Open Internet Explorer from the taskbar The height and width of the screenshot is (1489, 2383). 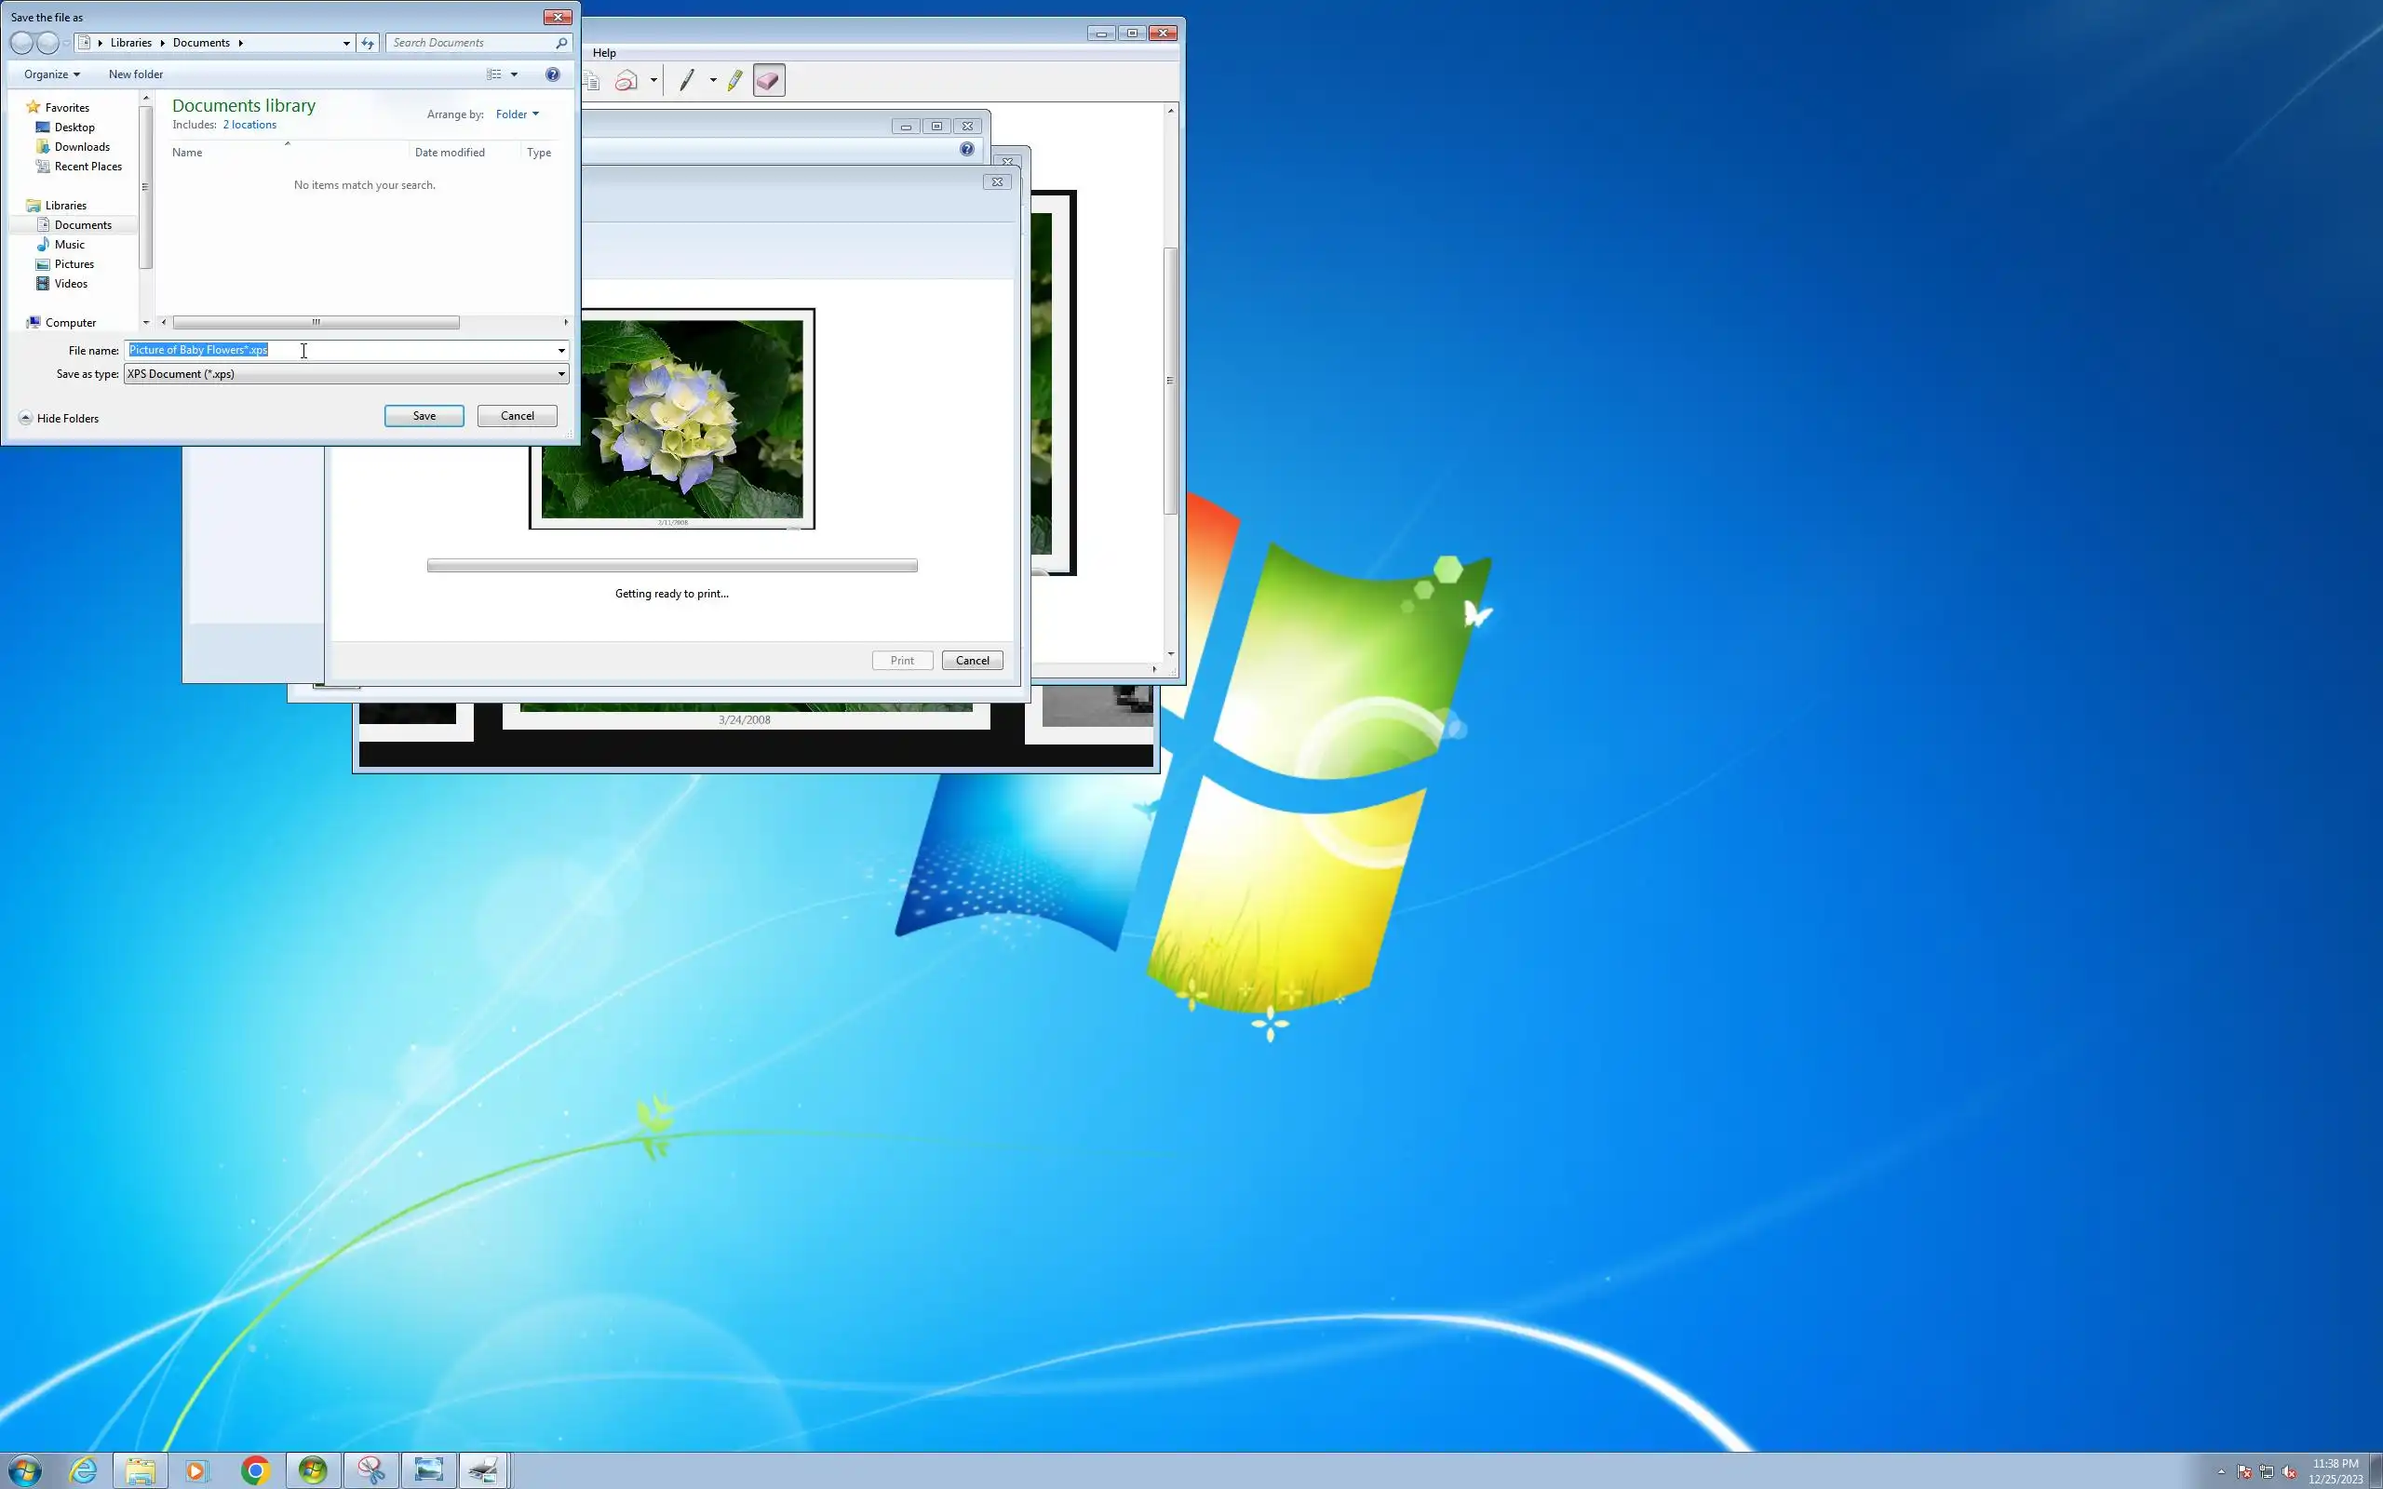[84, 1470]
